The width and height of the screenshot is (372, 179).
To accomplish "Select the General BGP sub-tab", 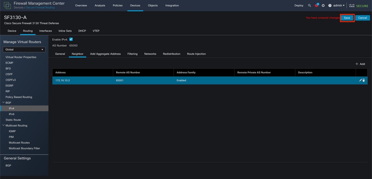I will tap(60, 54).
